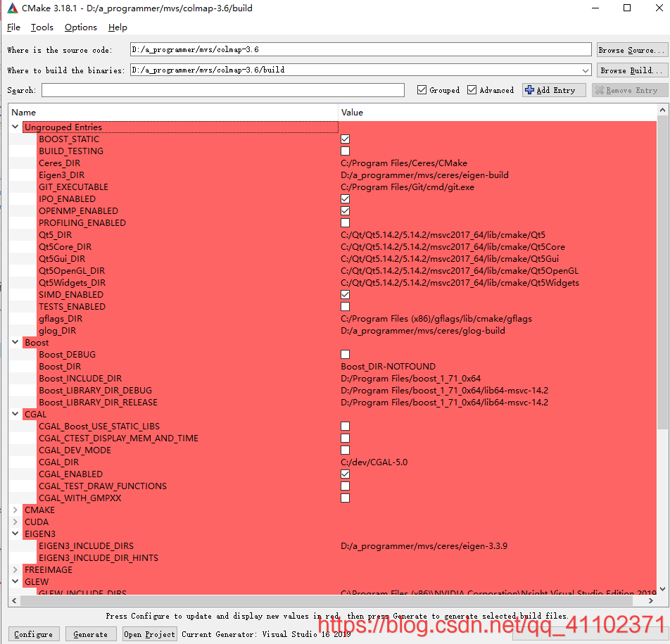
Task: Click inside the Search field
Action: (x=222, y=90)
